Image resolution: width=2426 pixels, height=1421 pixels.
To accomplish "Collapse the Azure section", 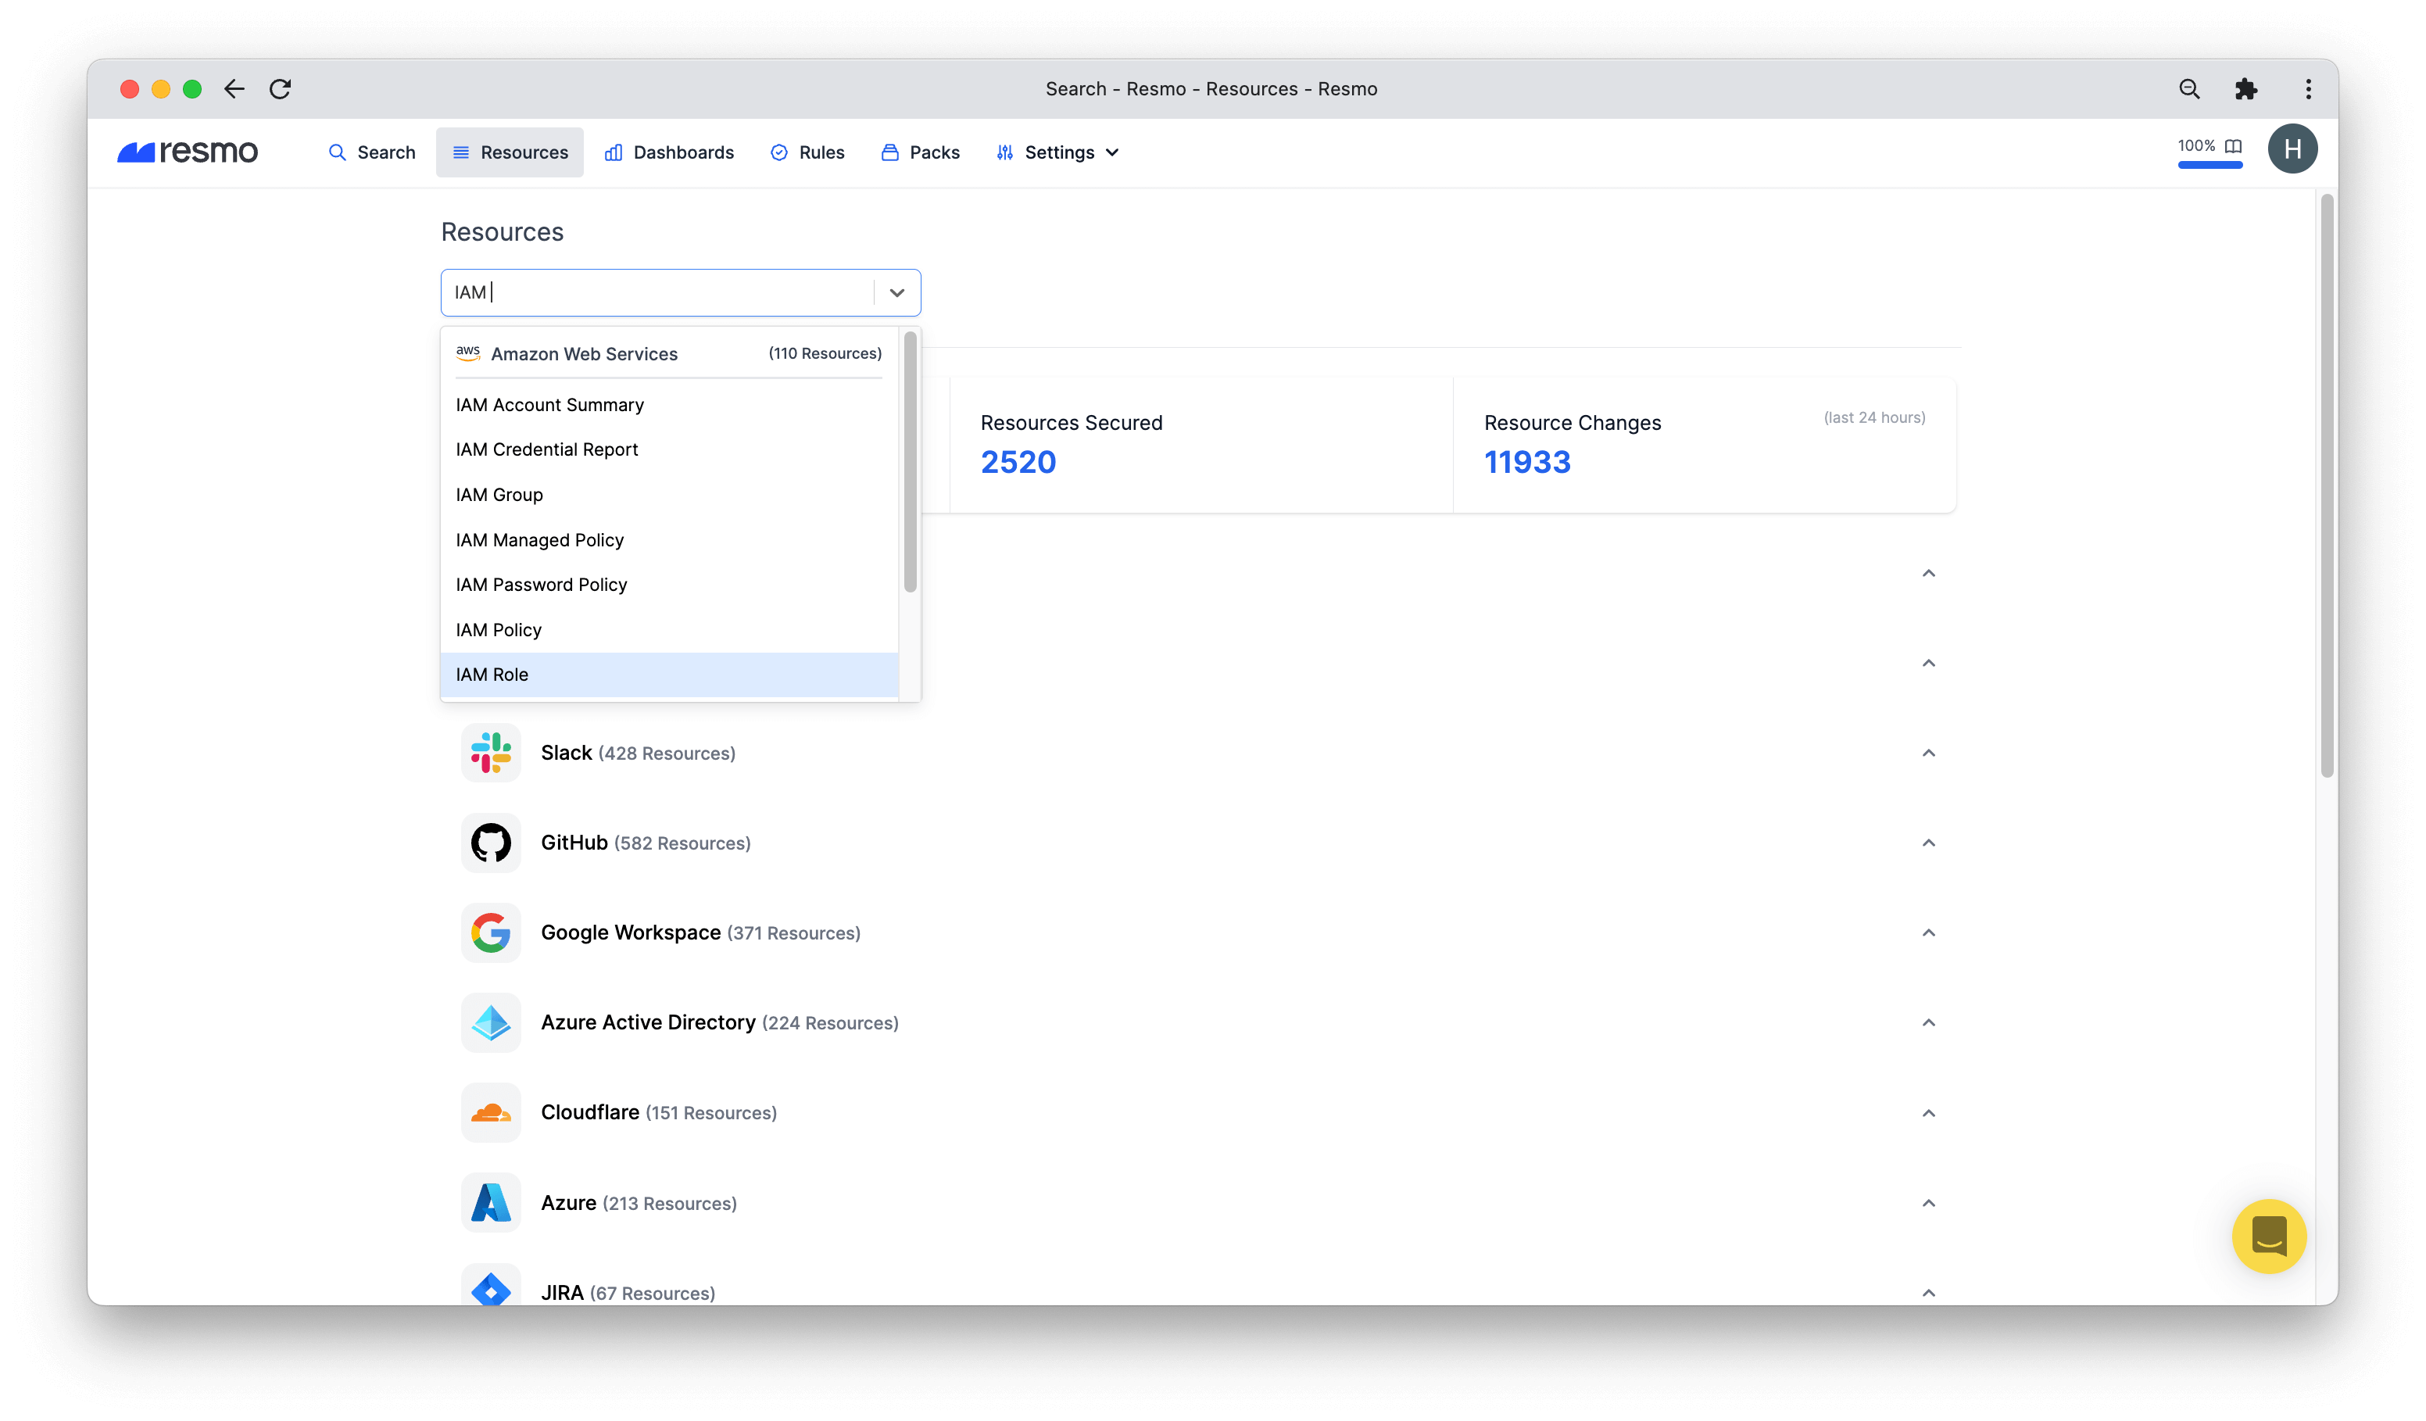I will pyautogui.click(x=1928, y=1202).
